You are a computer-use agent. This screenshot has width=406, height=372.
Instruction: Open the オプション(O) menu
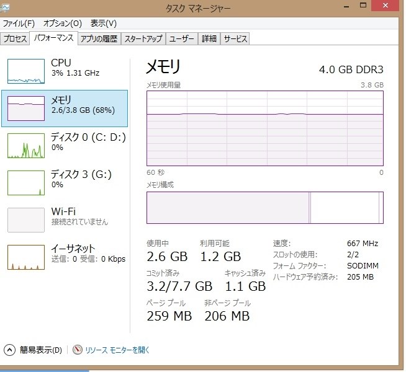63,24
